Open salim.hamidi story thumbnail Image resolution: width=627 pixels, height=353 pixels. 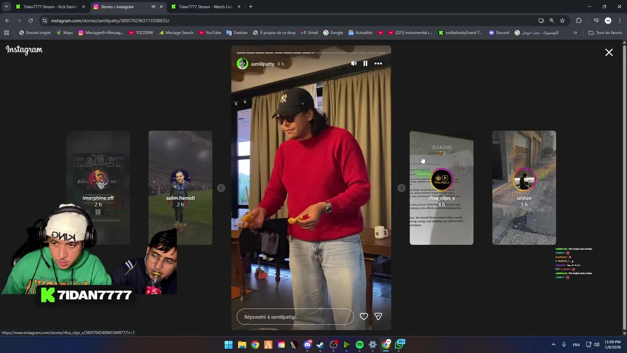180,188
